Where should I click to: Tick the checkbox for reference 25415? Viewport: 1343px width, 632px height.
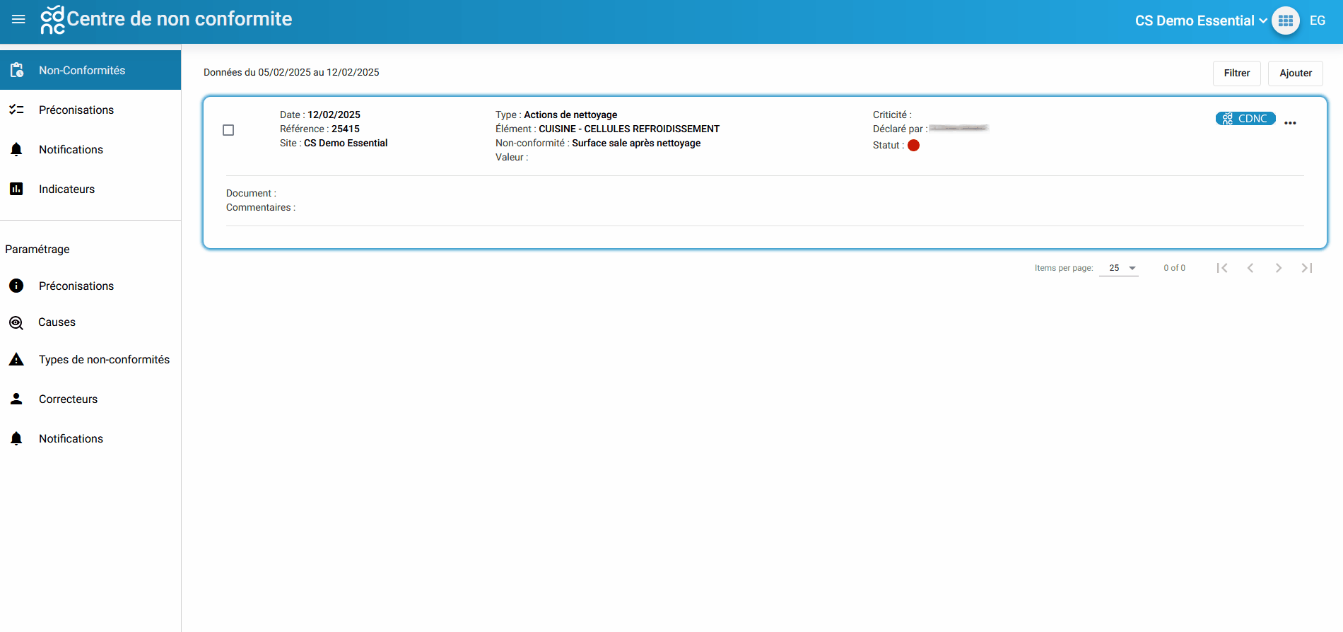228,130
